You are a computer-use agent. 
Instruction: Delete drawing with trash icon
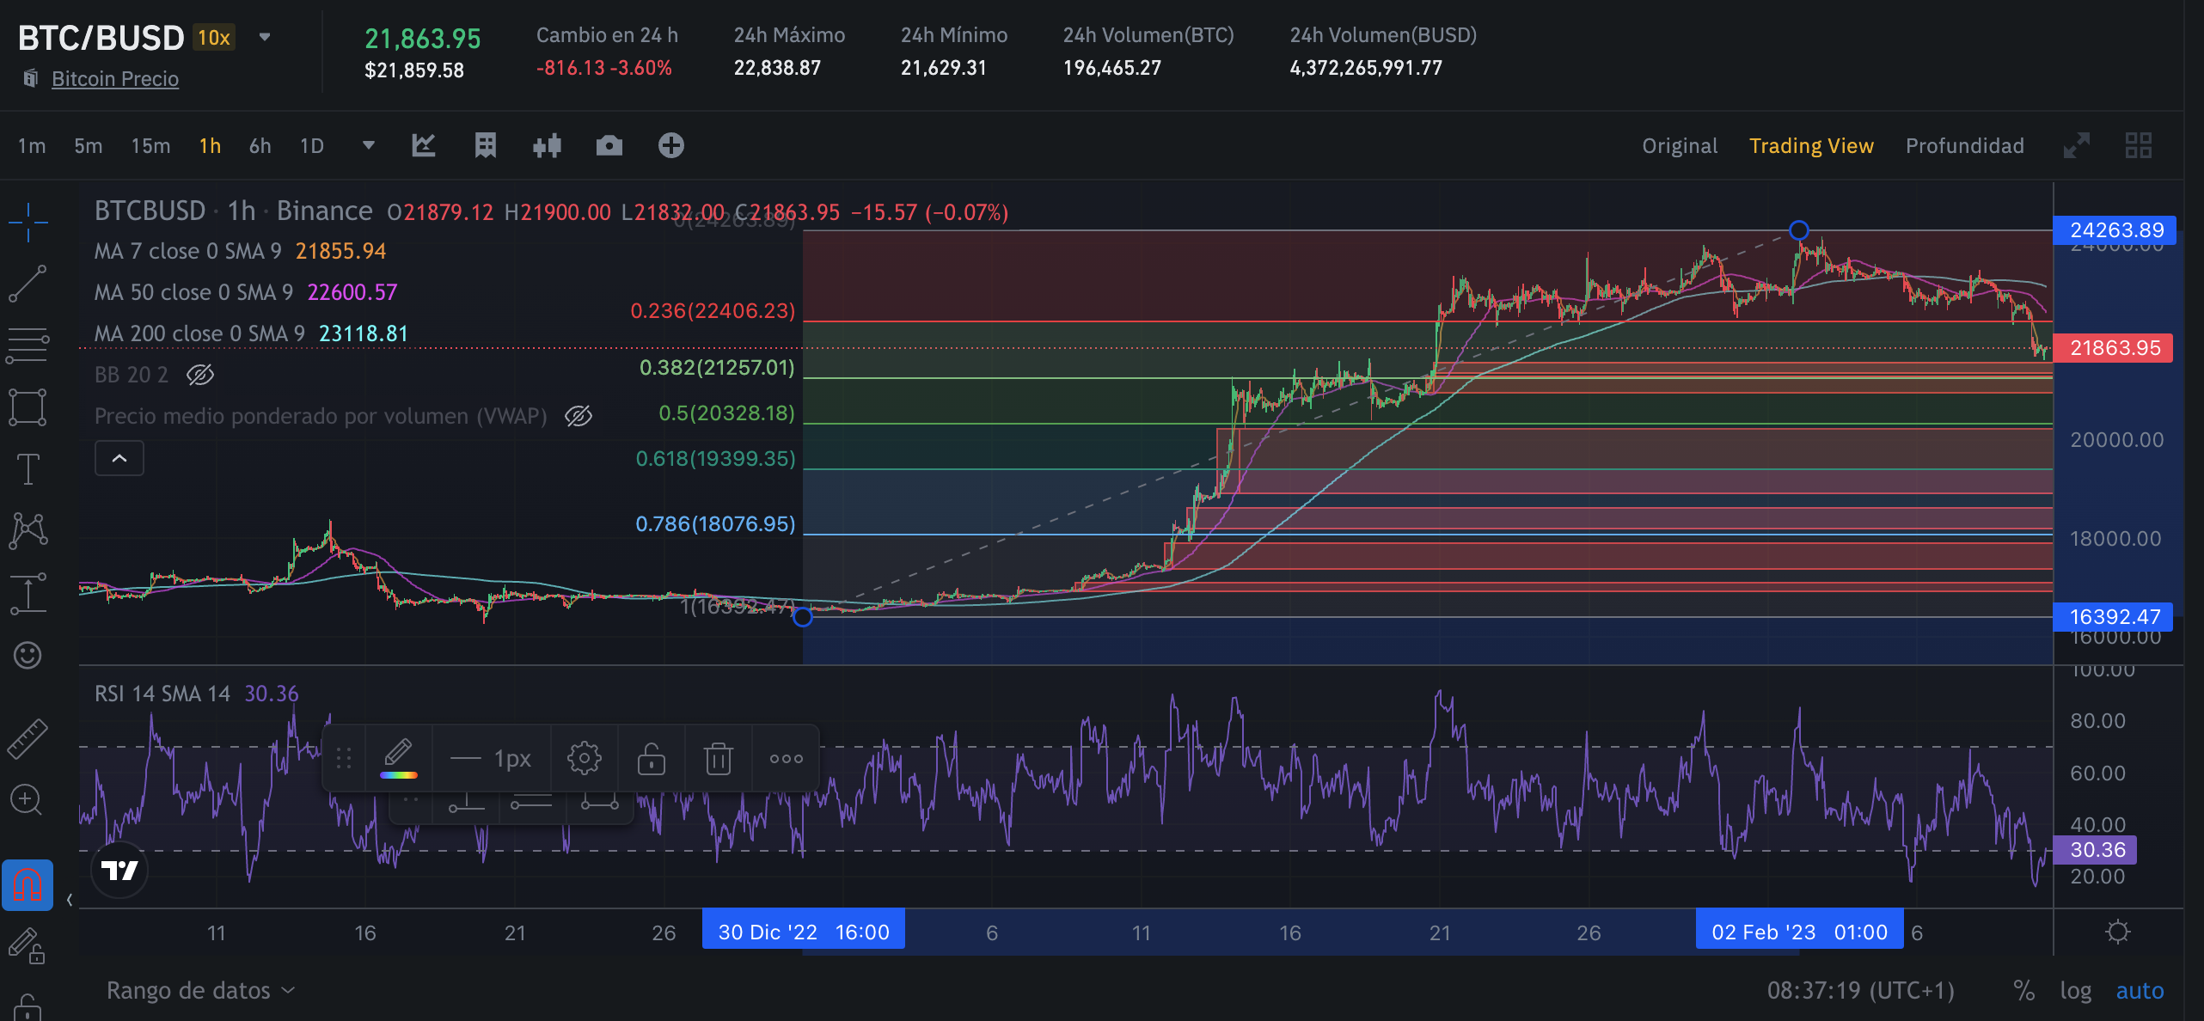click(718, 758)
